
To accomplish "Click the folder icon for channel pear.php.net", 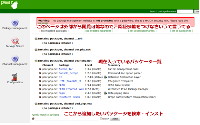I will point(36,61).
